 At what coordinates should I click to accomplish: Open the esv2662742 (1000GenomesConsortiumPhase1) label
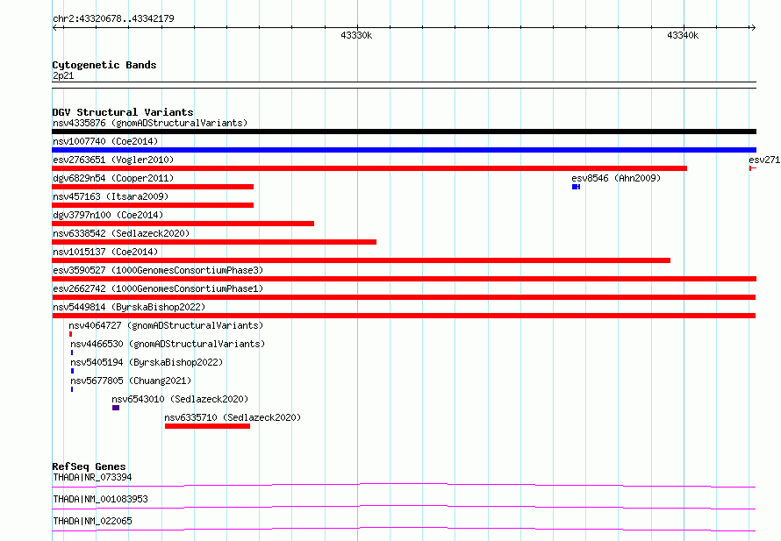tap(158, 288)
